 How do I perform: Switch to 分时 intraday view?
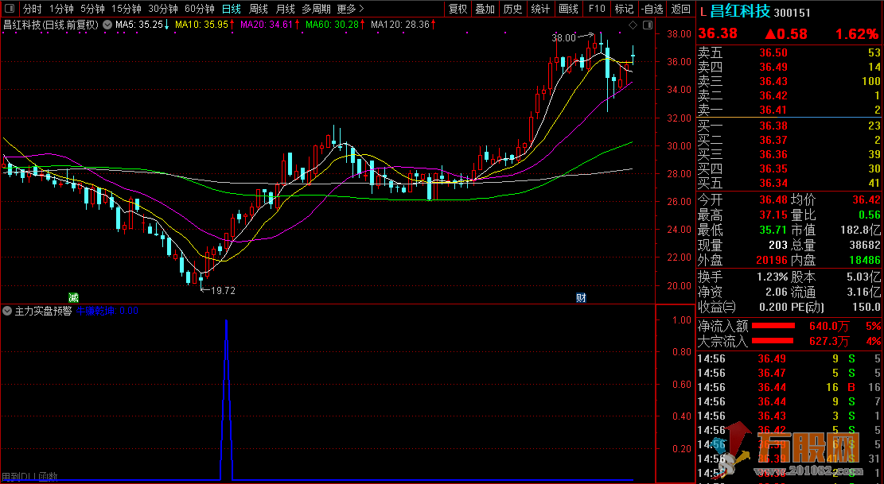tap(32, 9)
